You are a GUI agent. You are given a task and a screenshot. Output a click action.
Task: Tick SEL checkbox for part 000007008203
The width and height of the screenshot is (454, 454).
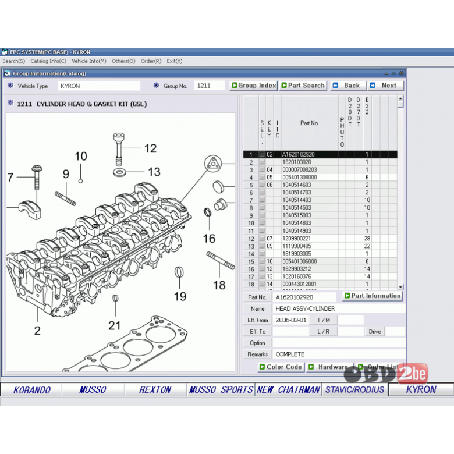click(262, 170)
